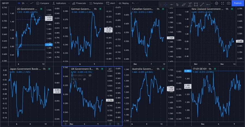245x127 pixels.
Task: Pick the text annotation tool
Action: click(189, 4)
